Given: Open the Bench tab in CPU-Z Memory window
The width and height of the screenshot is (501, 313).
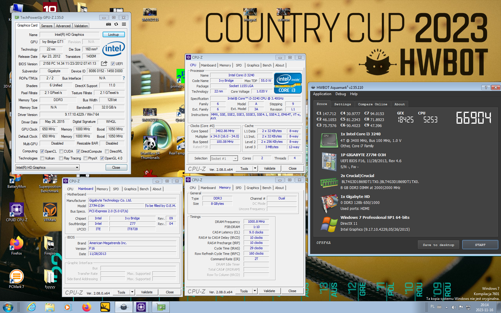Looking at the screenshot, I should 267,188.
